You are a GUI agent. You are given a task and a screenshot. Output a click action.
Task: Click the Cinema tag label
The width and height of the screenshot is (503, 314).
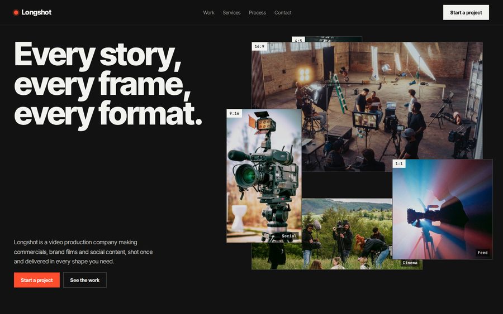[410, 263]
